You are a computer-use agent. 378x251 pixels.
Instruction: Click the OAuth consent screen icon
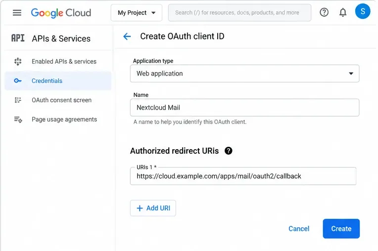point(18,100)
